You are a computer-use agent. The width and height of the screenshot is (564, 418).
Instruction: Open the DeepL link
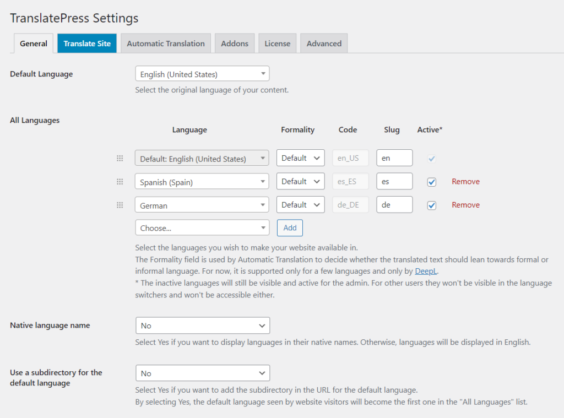(x=426, y=271)
